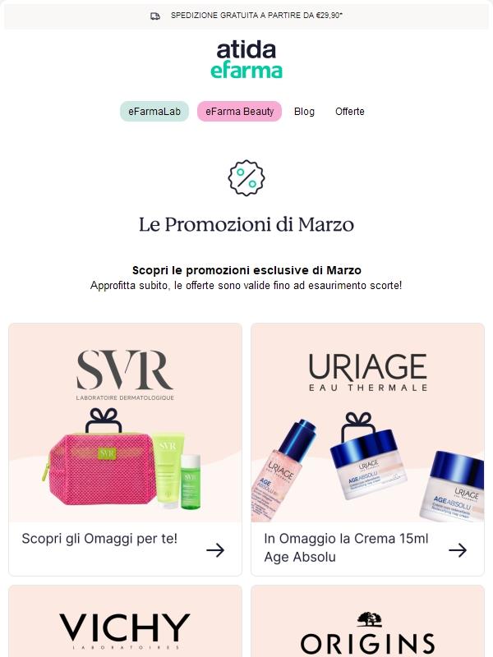Screen dimensions: 493x657
Task: Open 'In Omaggio la Crema 15ml' link
Action: pos(346,539)
